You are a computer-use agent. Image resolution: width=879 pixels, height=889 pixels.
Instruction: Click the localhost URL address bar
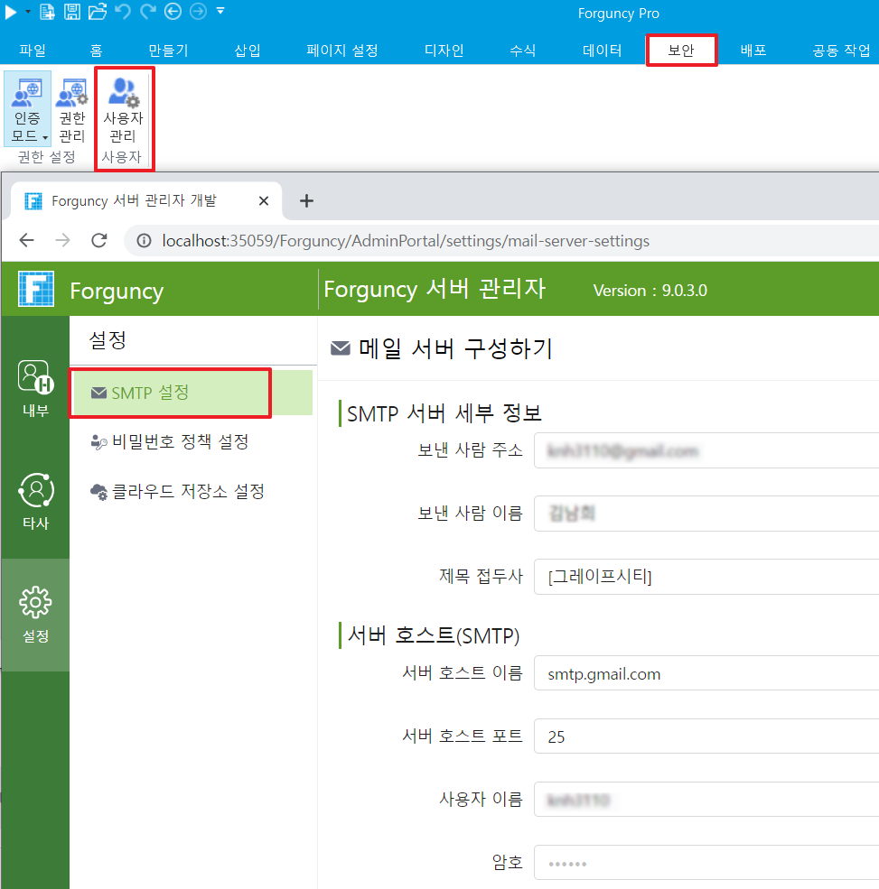coord(406,241)
